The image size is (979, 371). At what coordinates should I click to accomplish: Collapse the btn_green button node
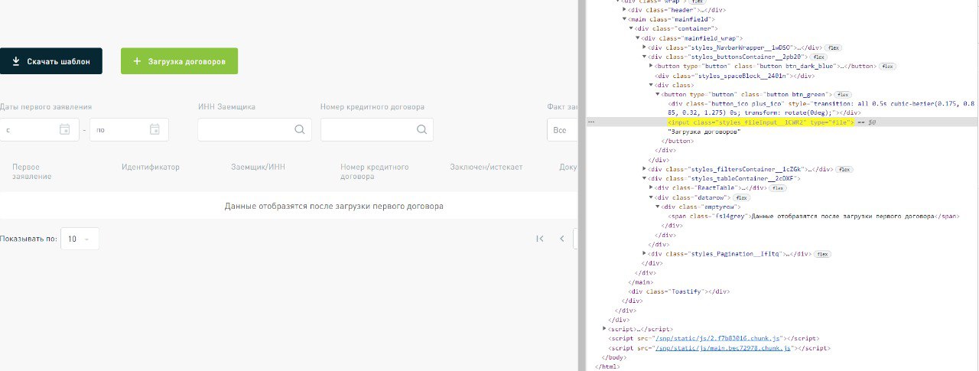(x=658, y=94)
